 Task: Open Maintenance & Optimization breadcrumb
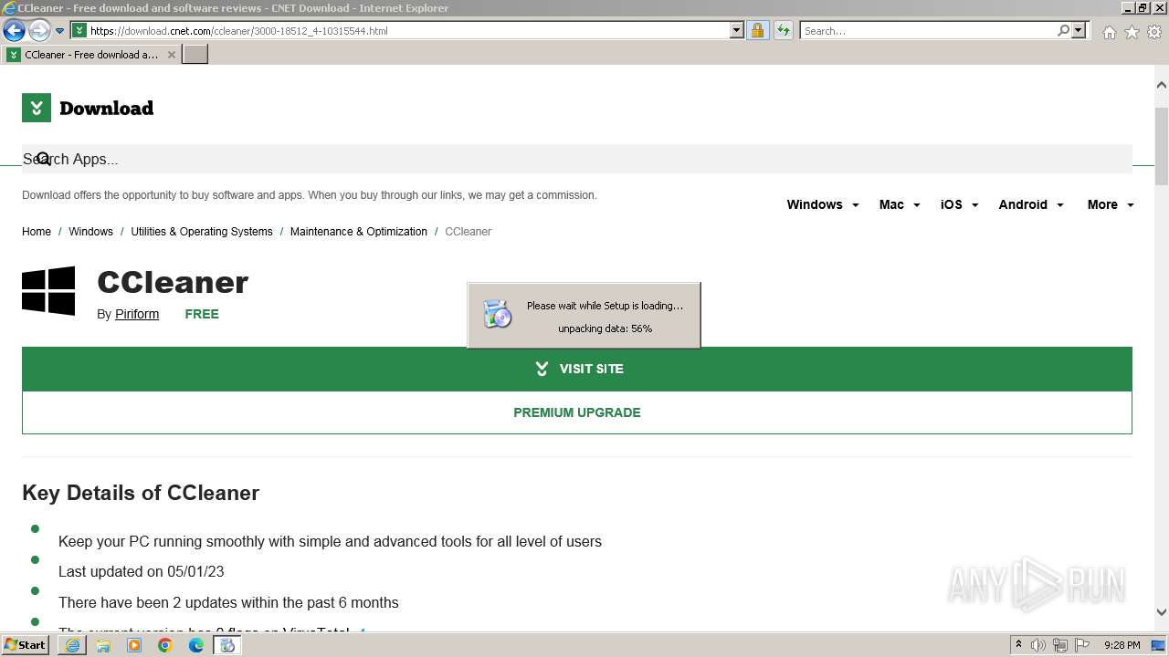coord(359,232)
